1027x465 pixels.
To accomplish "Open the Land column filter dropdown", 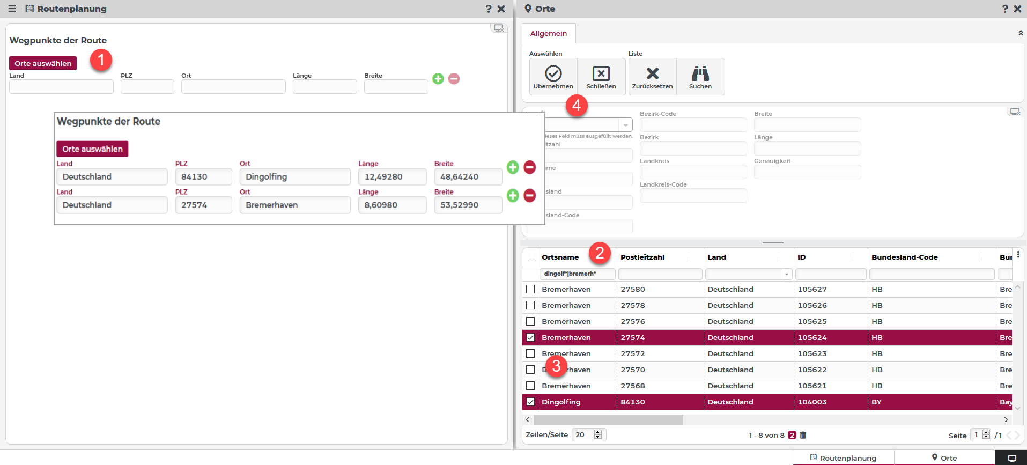I will click(x=786, y=274).
